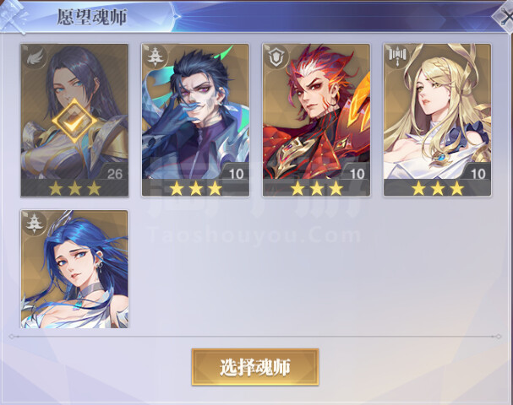
Task: Click the three-star rating under blonde woman
Action: (x=438, y=188)
